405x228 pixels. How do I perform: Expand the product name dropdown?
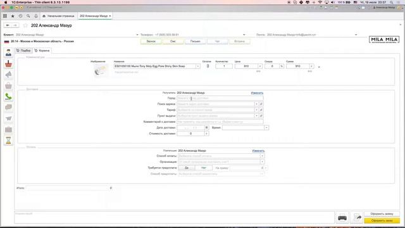point(198,66)
